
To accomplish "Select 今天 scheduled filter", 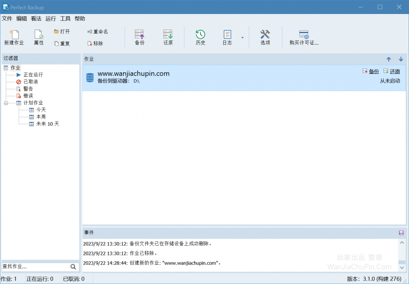I will (41, 110).
